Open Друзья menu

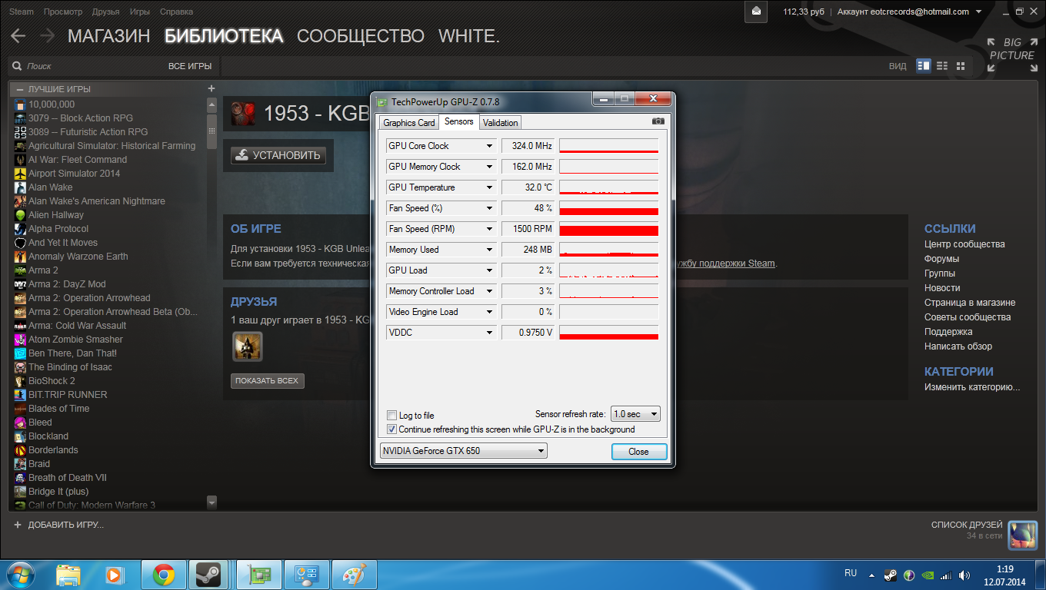(105, 12)
